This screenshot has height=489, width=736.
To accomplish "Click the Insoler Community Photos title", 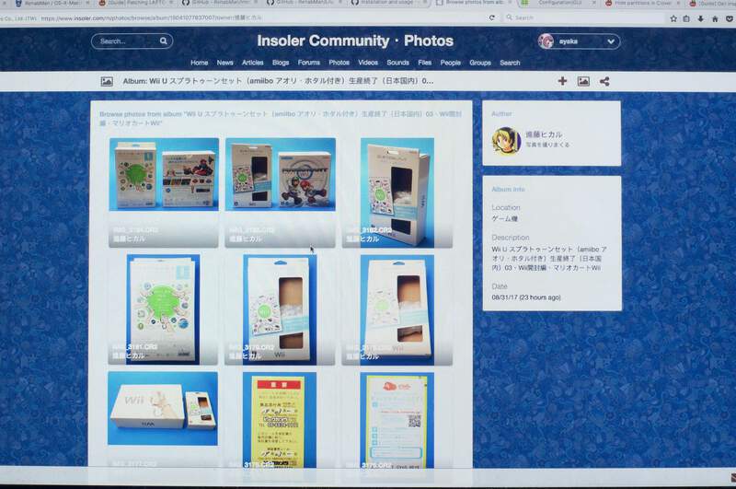I will pos(355,41).
